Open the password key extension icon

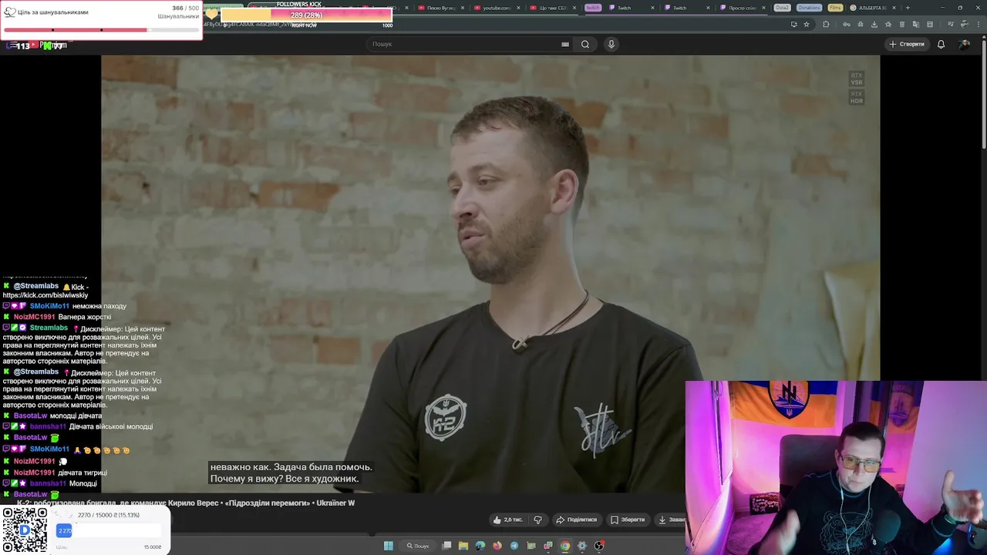tap(847, 24)
